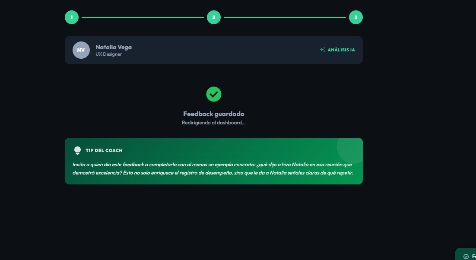Click the green success checkmark icon
The height and width of the screenshot is (260, 476).
[214, 94]
